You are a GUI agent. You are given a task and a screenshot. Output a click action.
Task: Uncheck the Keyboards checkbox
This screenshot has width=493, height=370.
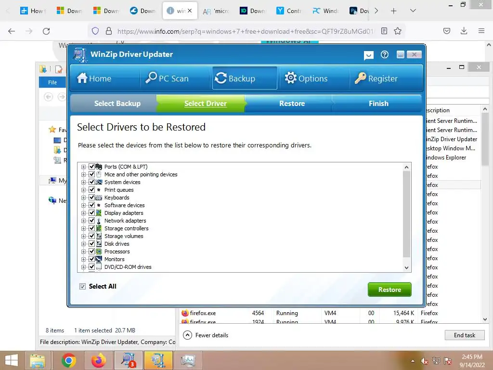pos(91,197)
